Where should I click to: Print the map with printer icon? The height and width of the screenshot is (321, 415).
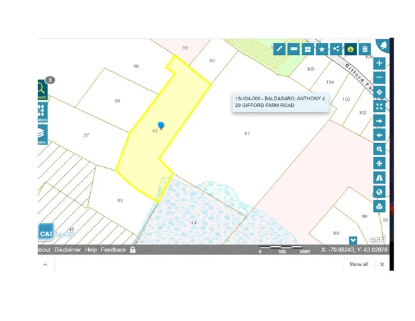coord(380,207)
